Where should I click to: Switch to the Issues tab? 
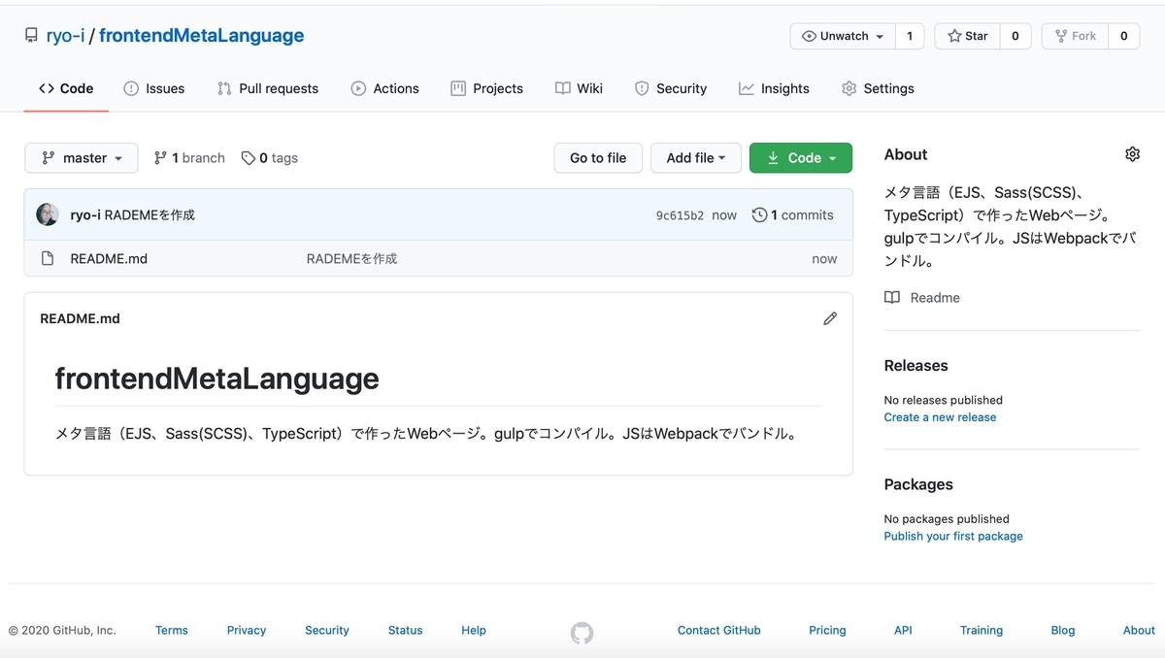[154, 88]
